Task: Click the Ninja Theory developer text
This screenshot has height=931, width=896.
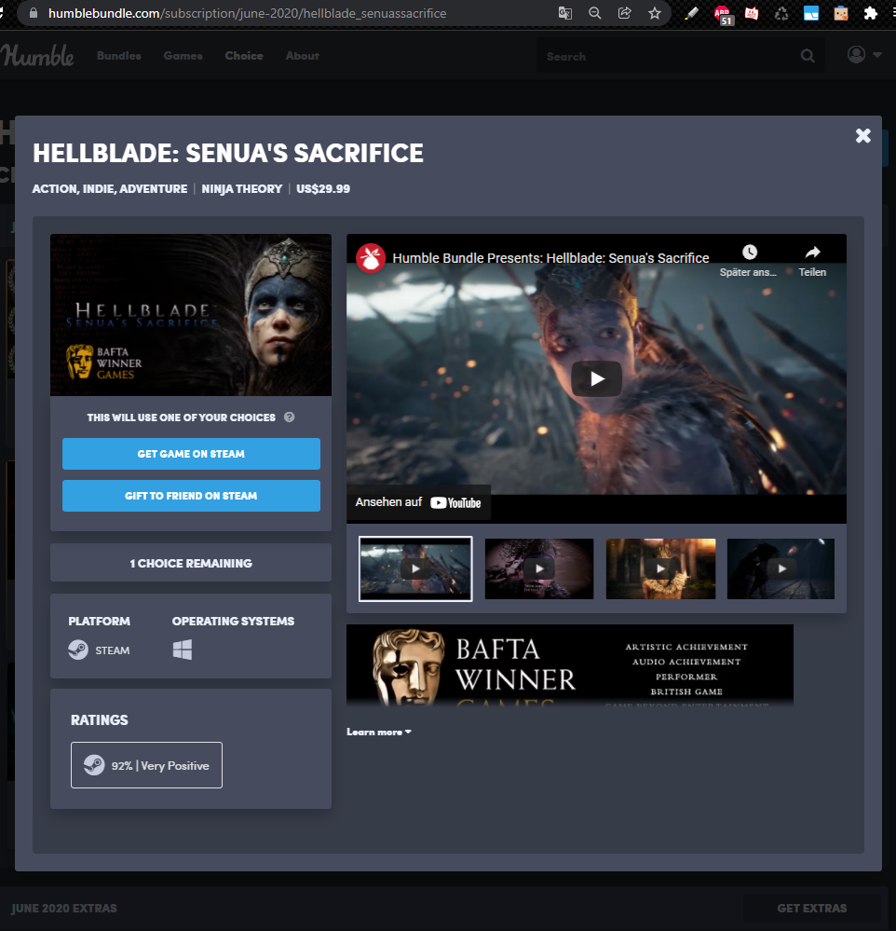Action: [242, 189]
